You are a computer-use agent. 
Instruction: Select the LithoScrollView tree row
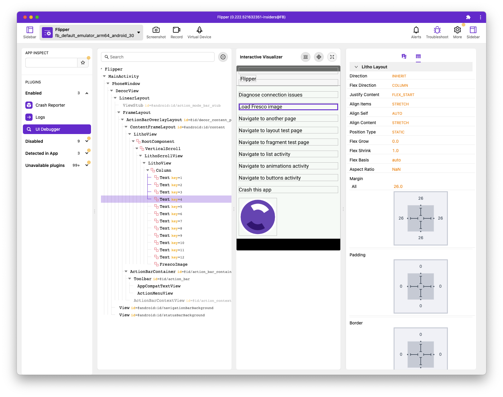[x=166, y=156]
